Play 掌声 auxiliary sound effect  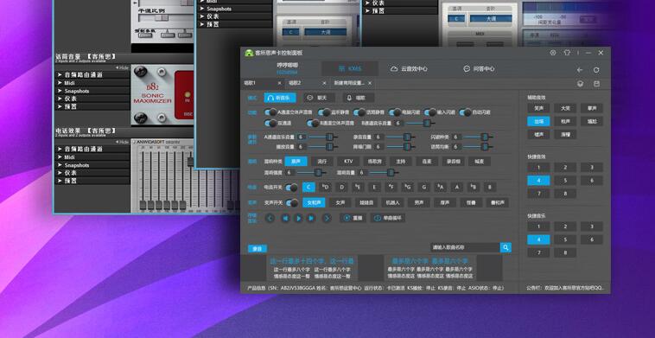click(592, 108)
